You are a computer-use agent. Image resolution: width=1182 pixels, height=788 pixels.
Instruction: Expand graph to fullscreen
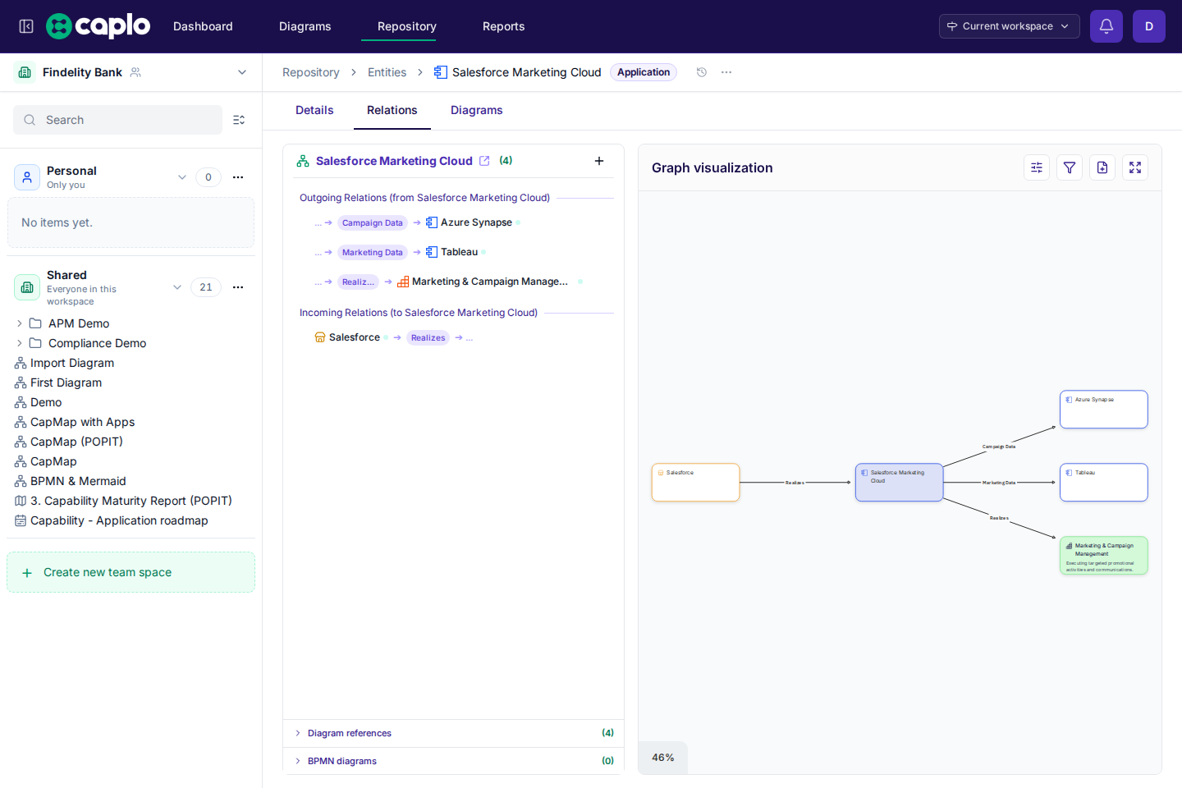point(1135,167)
